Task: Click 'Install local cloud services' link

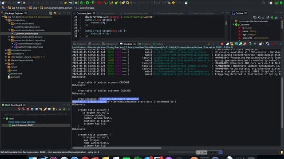Action: click(x=22, y=122)
